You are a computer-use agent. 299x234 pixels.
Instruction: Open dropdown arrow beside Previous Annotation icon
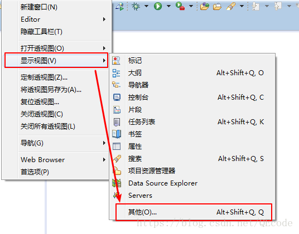pos(289,6)
